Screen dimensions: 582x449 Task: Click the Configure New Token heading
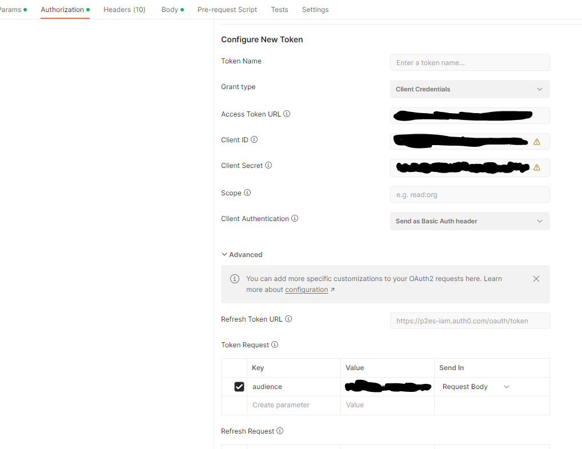coord(262,39)
